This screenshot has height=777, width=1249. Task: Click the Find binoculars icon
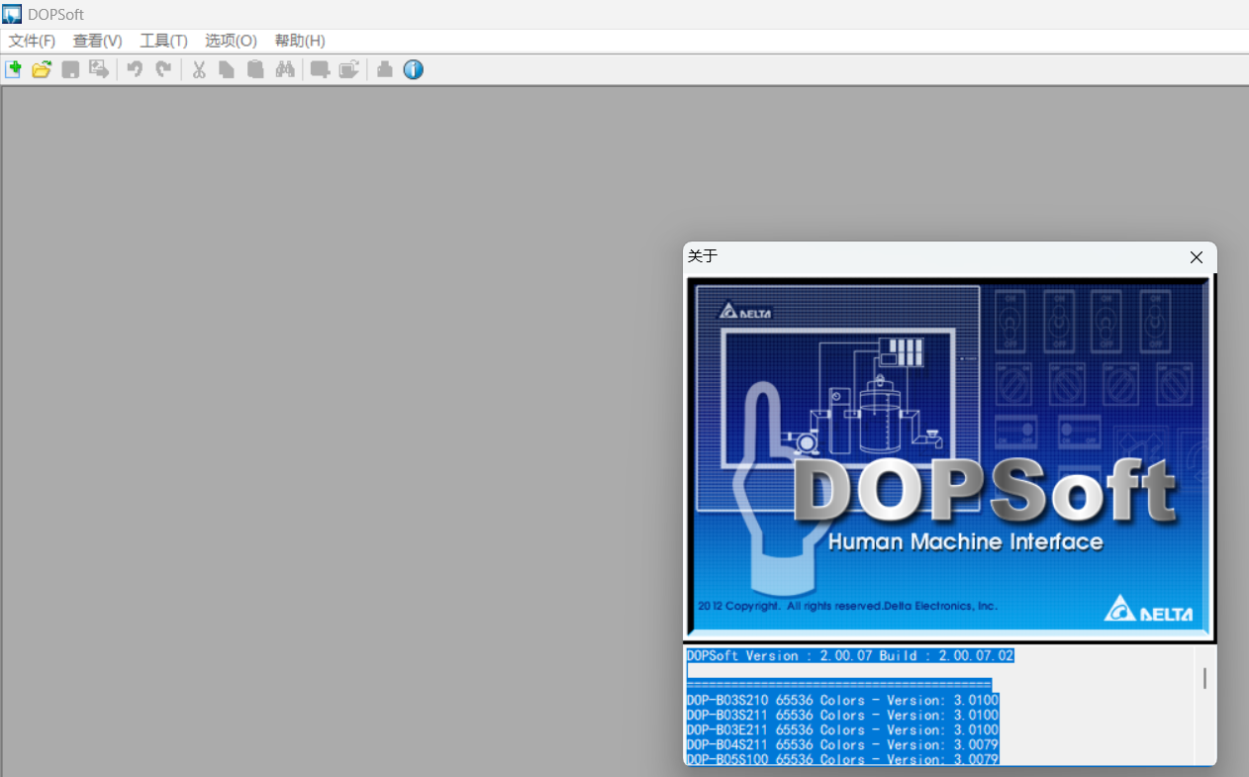[x=285, y=69]
